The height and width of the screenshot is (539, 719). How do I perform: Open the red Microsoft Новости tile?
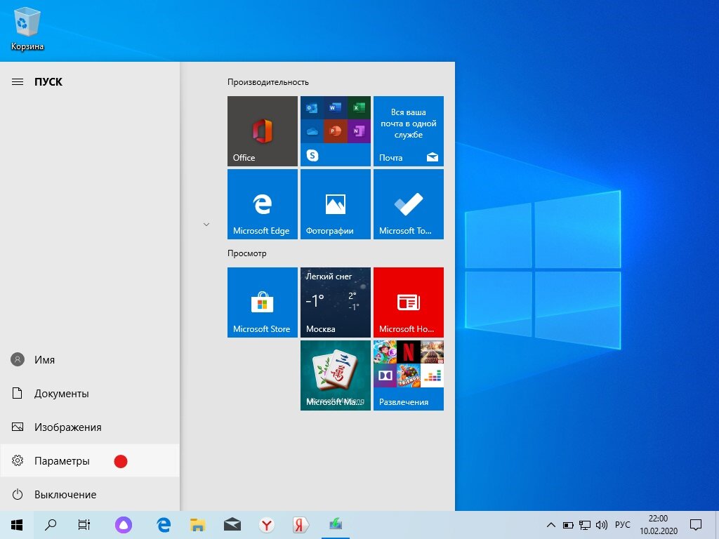(x=408, y=302)
